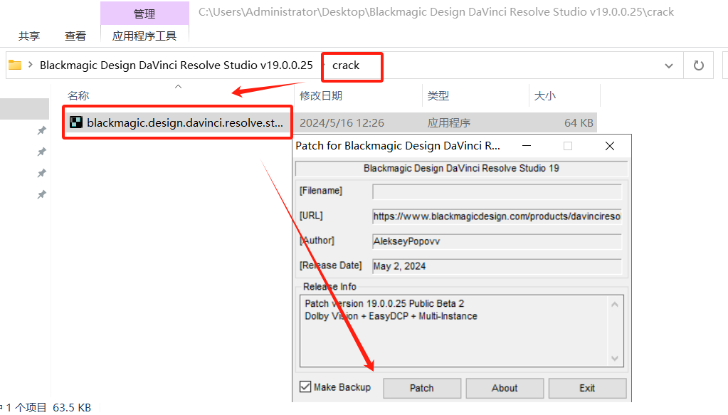The width and height of the screenshot is (728, 415).
Task: Click the refresh icon beside the address bar
Action: click(698, 65)
